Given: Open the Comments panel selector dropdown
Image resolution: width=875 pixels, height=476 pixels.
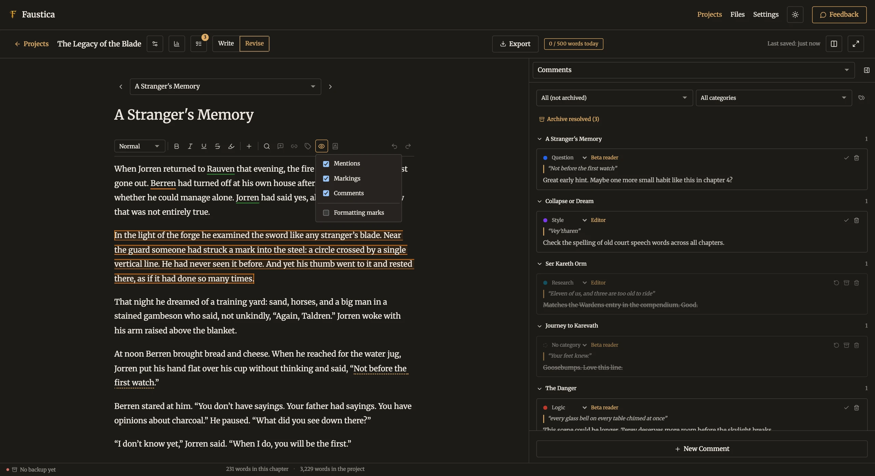Looking at the screenshot, I should (694, 70).
